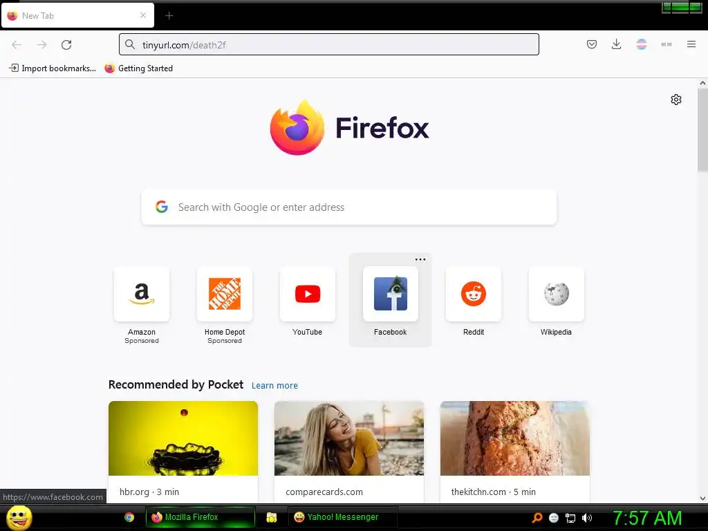708x531 pixels.
Task: Open a new tab with plus button
Action: click(169, 16)
